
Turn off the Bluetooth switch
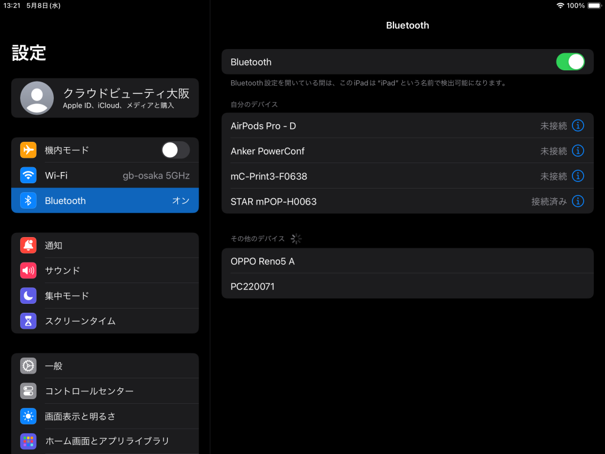[x=570, y=62]
